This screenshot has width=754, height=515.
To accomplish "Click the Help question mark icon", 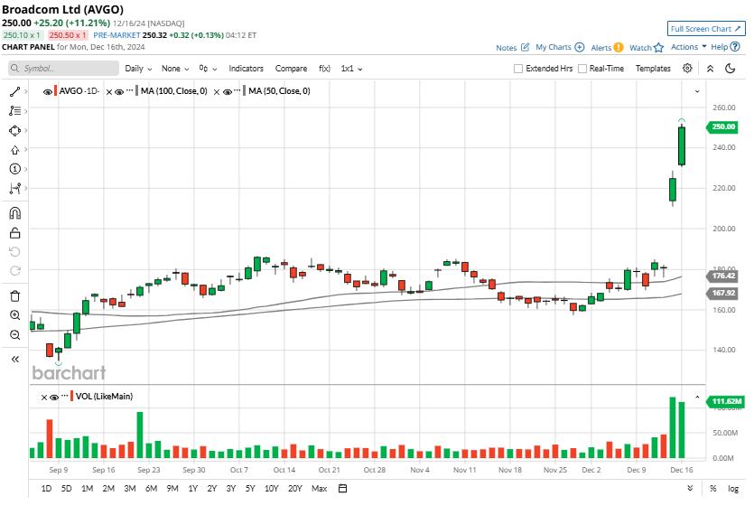I will tap(735, 47).
